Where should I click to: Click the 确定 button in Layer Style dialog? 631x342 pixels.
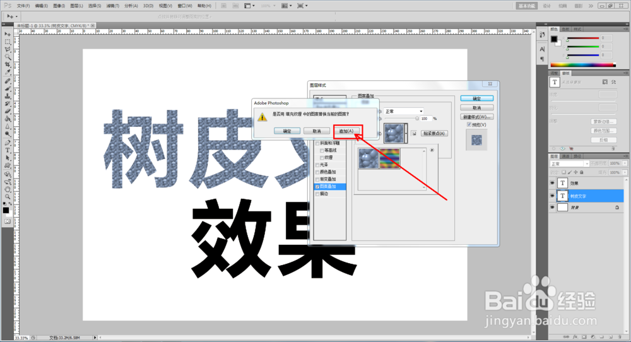point(477,98)
